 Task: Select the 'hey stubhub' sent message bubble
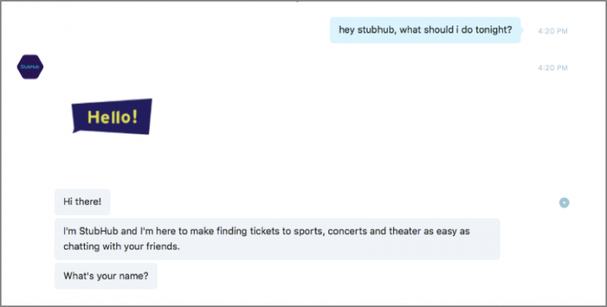pos(425,30)
